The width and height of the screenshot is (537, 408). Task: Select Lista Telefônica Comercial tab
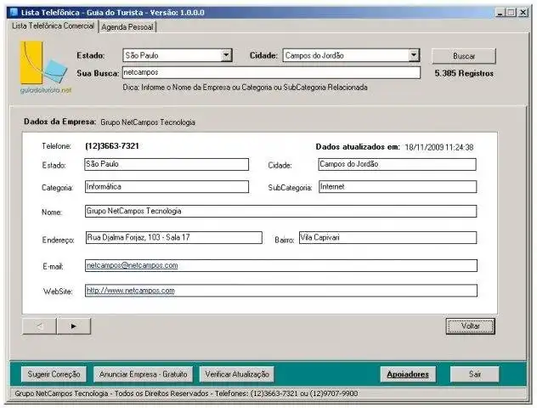coord(53,26)
